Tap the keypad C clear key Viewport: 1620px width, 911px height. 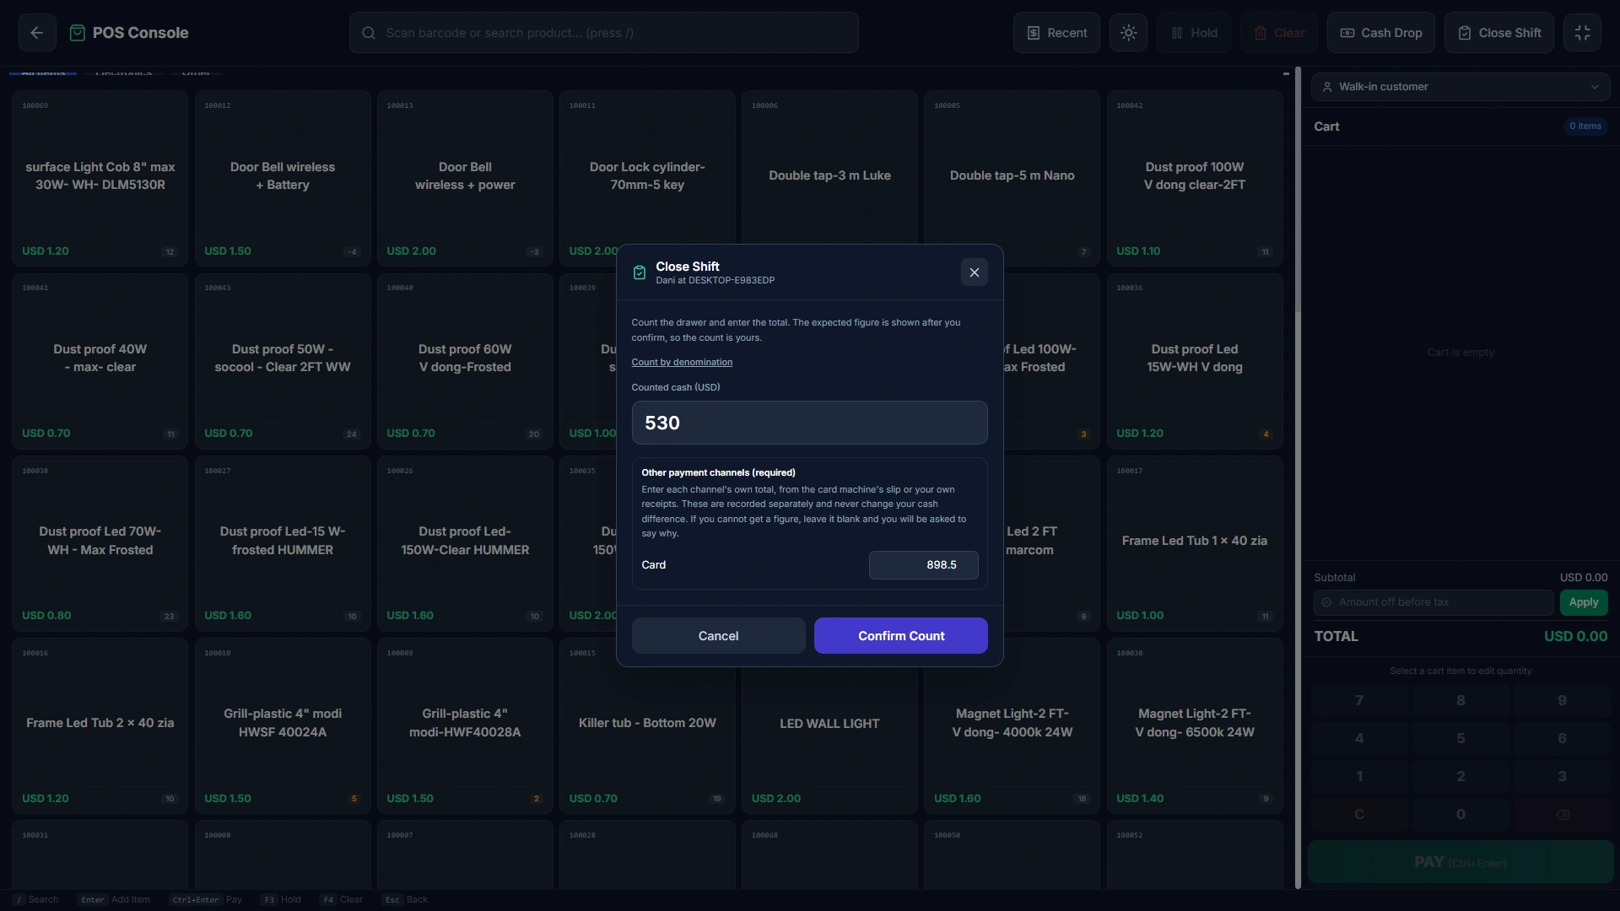pyautogui.click(x=1359, y=815)
